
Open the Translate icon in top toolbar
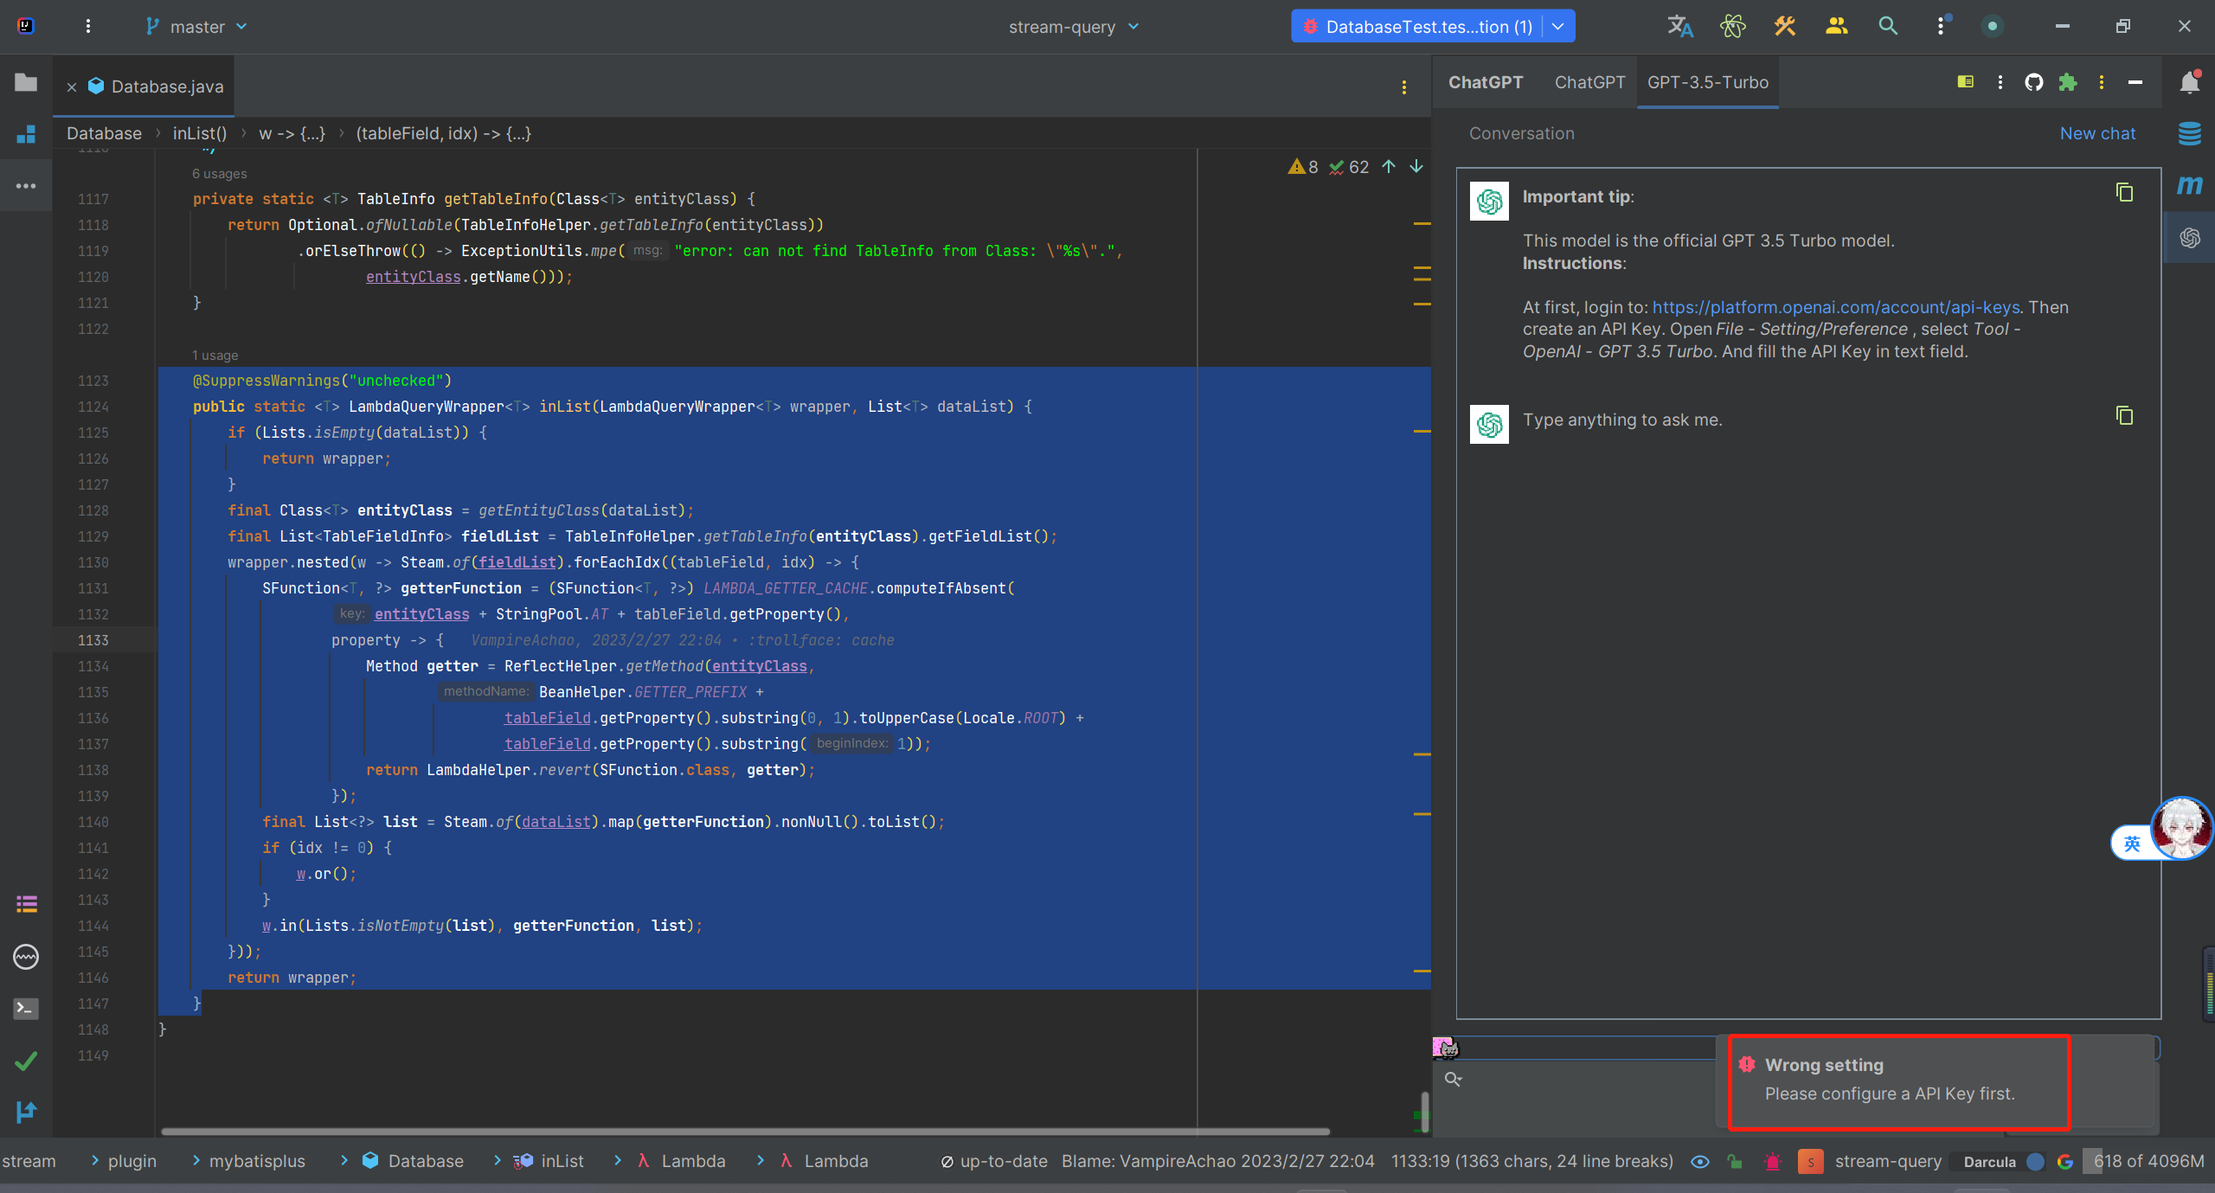click(1679, 26)
